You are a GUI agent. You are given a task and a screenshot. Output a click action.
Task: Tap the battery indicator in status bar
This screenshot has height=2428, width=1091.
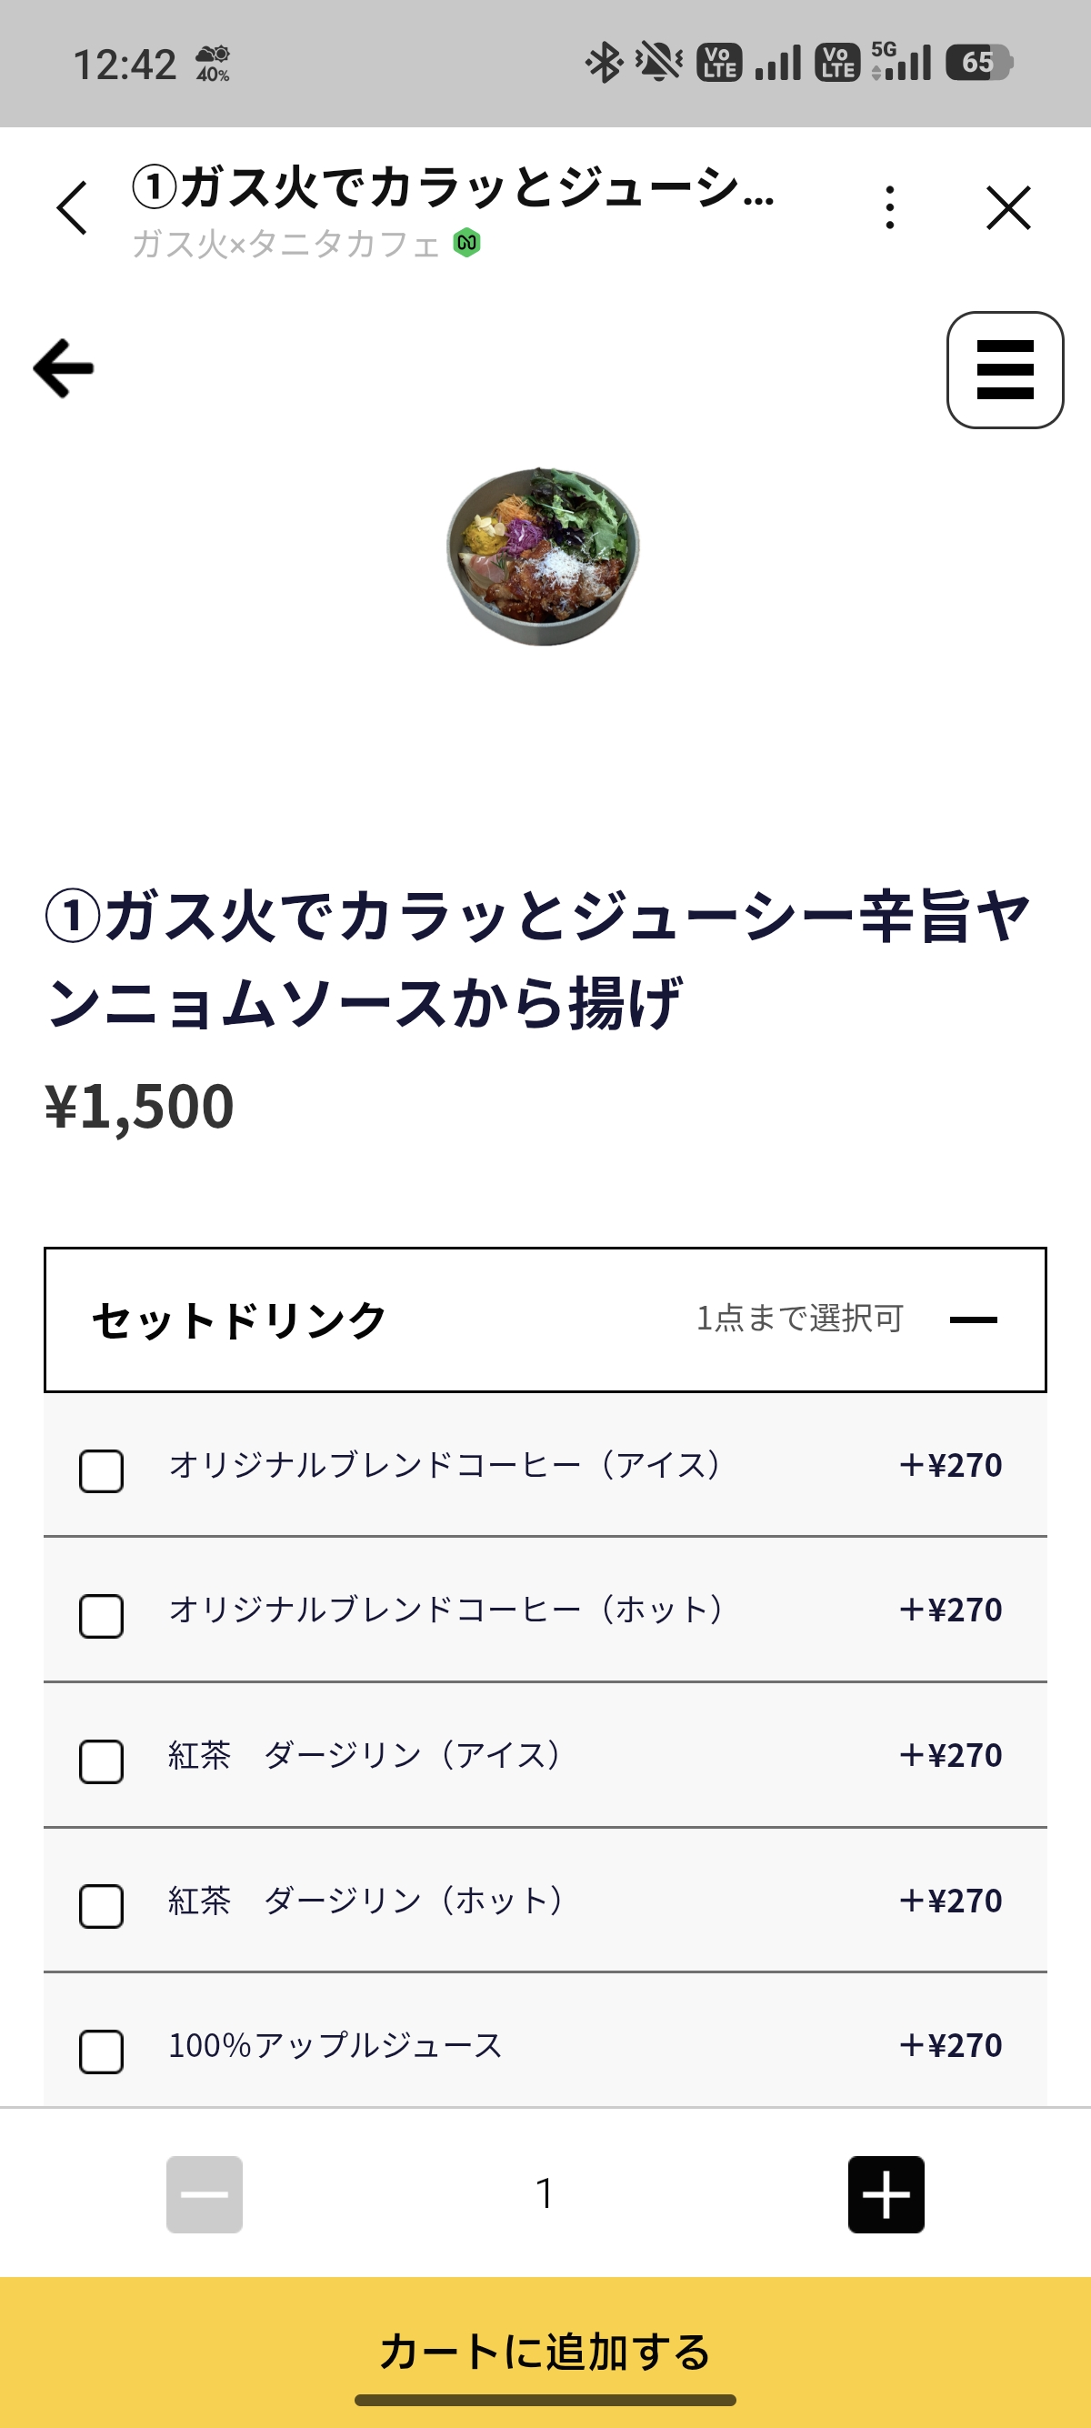point(979,63)
